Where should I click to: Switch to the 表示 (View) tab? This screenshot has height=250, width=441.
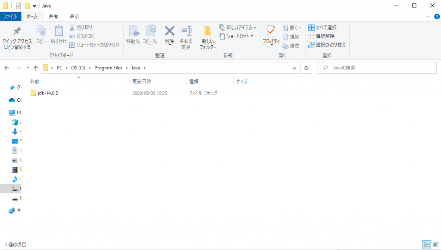[x=74, y=16]
